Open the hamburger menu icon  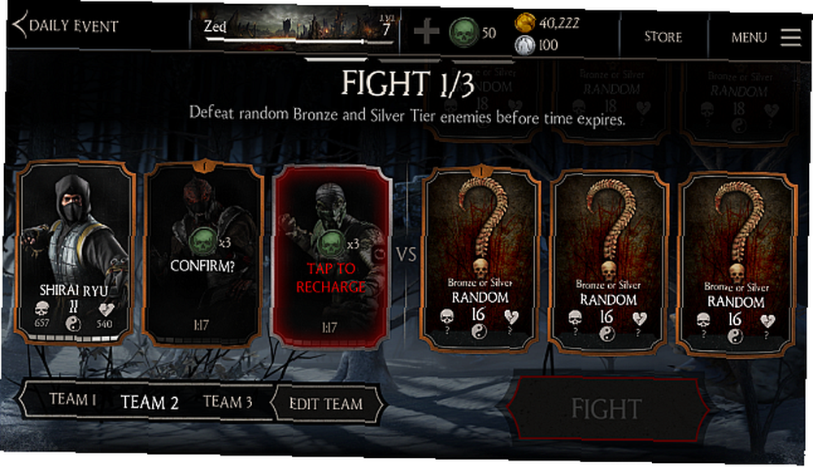click(791, 37)
